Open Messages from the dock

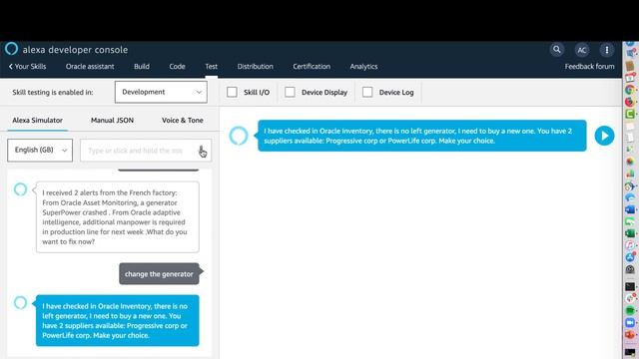[x=630, y=221]
